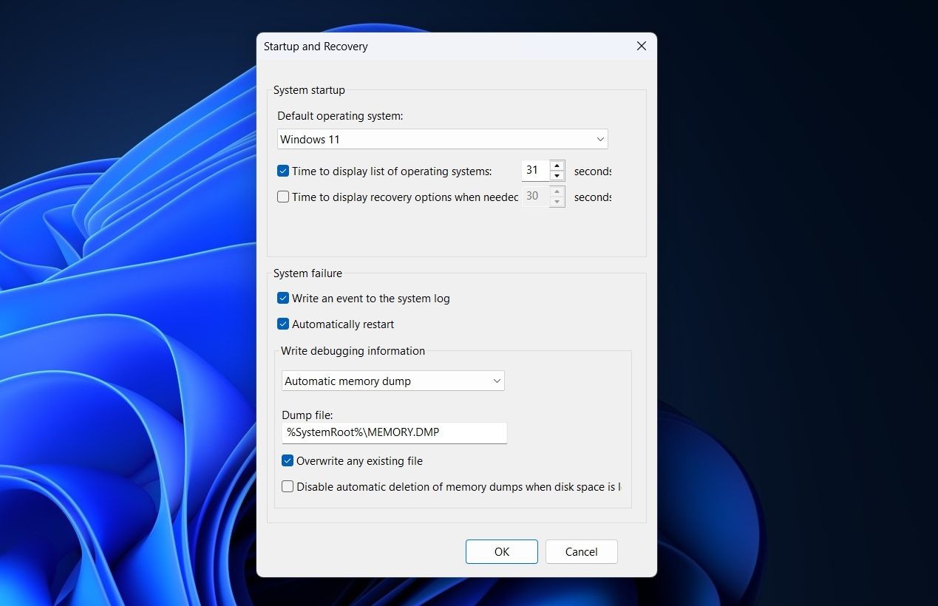
Task: Close the Startup and Recovery dialog
Action: [642, 46]
